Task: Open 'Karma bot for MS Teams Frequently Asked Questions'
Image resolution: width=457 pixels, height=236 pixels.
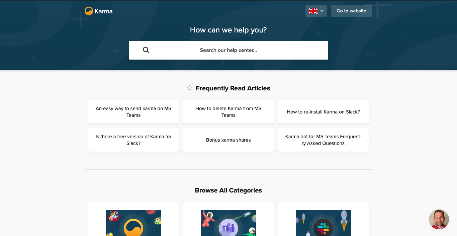Action: click(324, 140)
